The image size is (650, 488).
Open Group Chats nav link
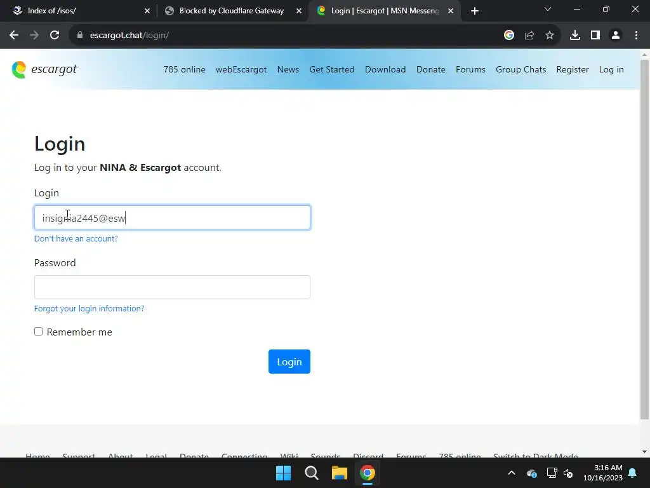521,69
